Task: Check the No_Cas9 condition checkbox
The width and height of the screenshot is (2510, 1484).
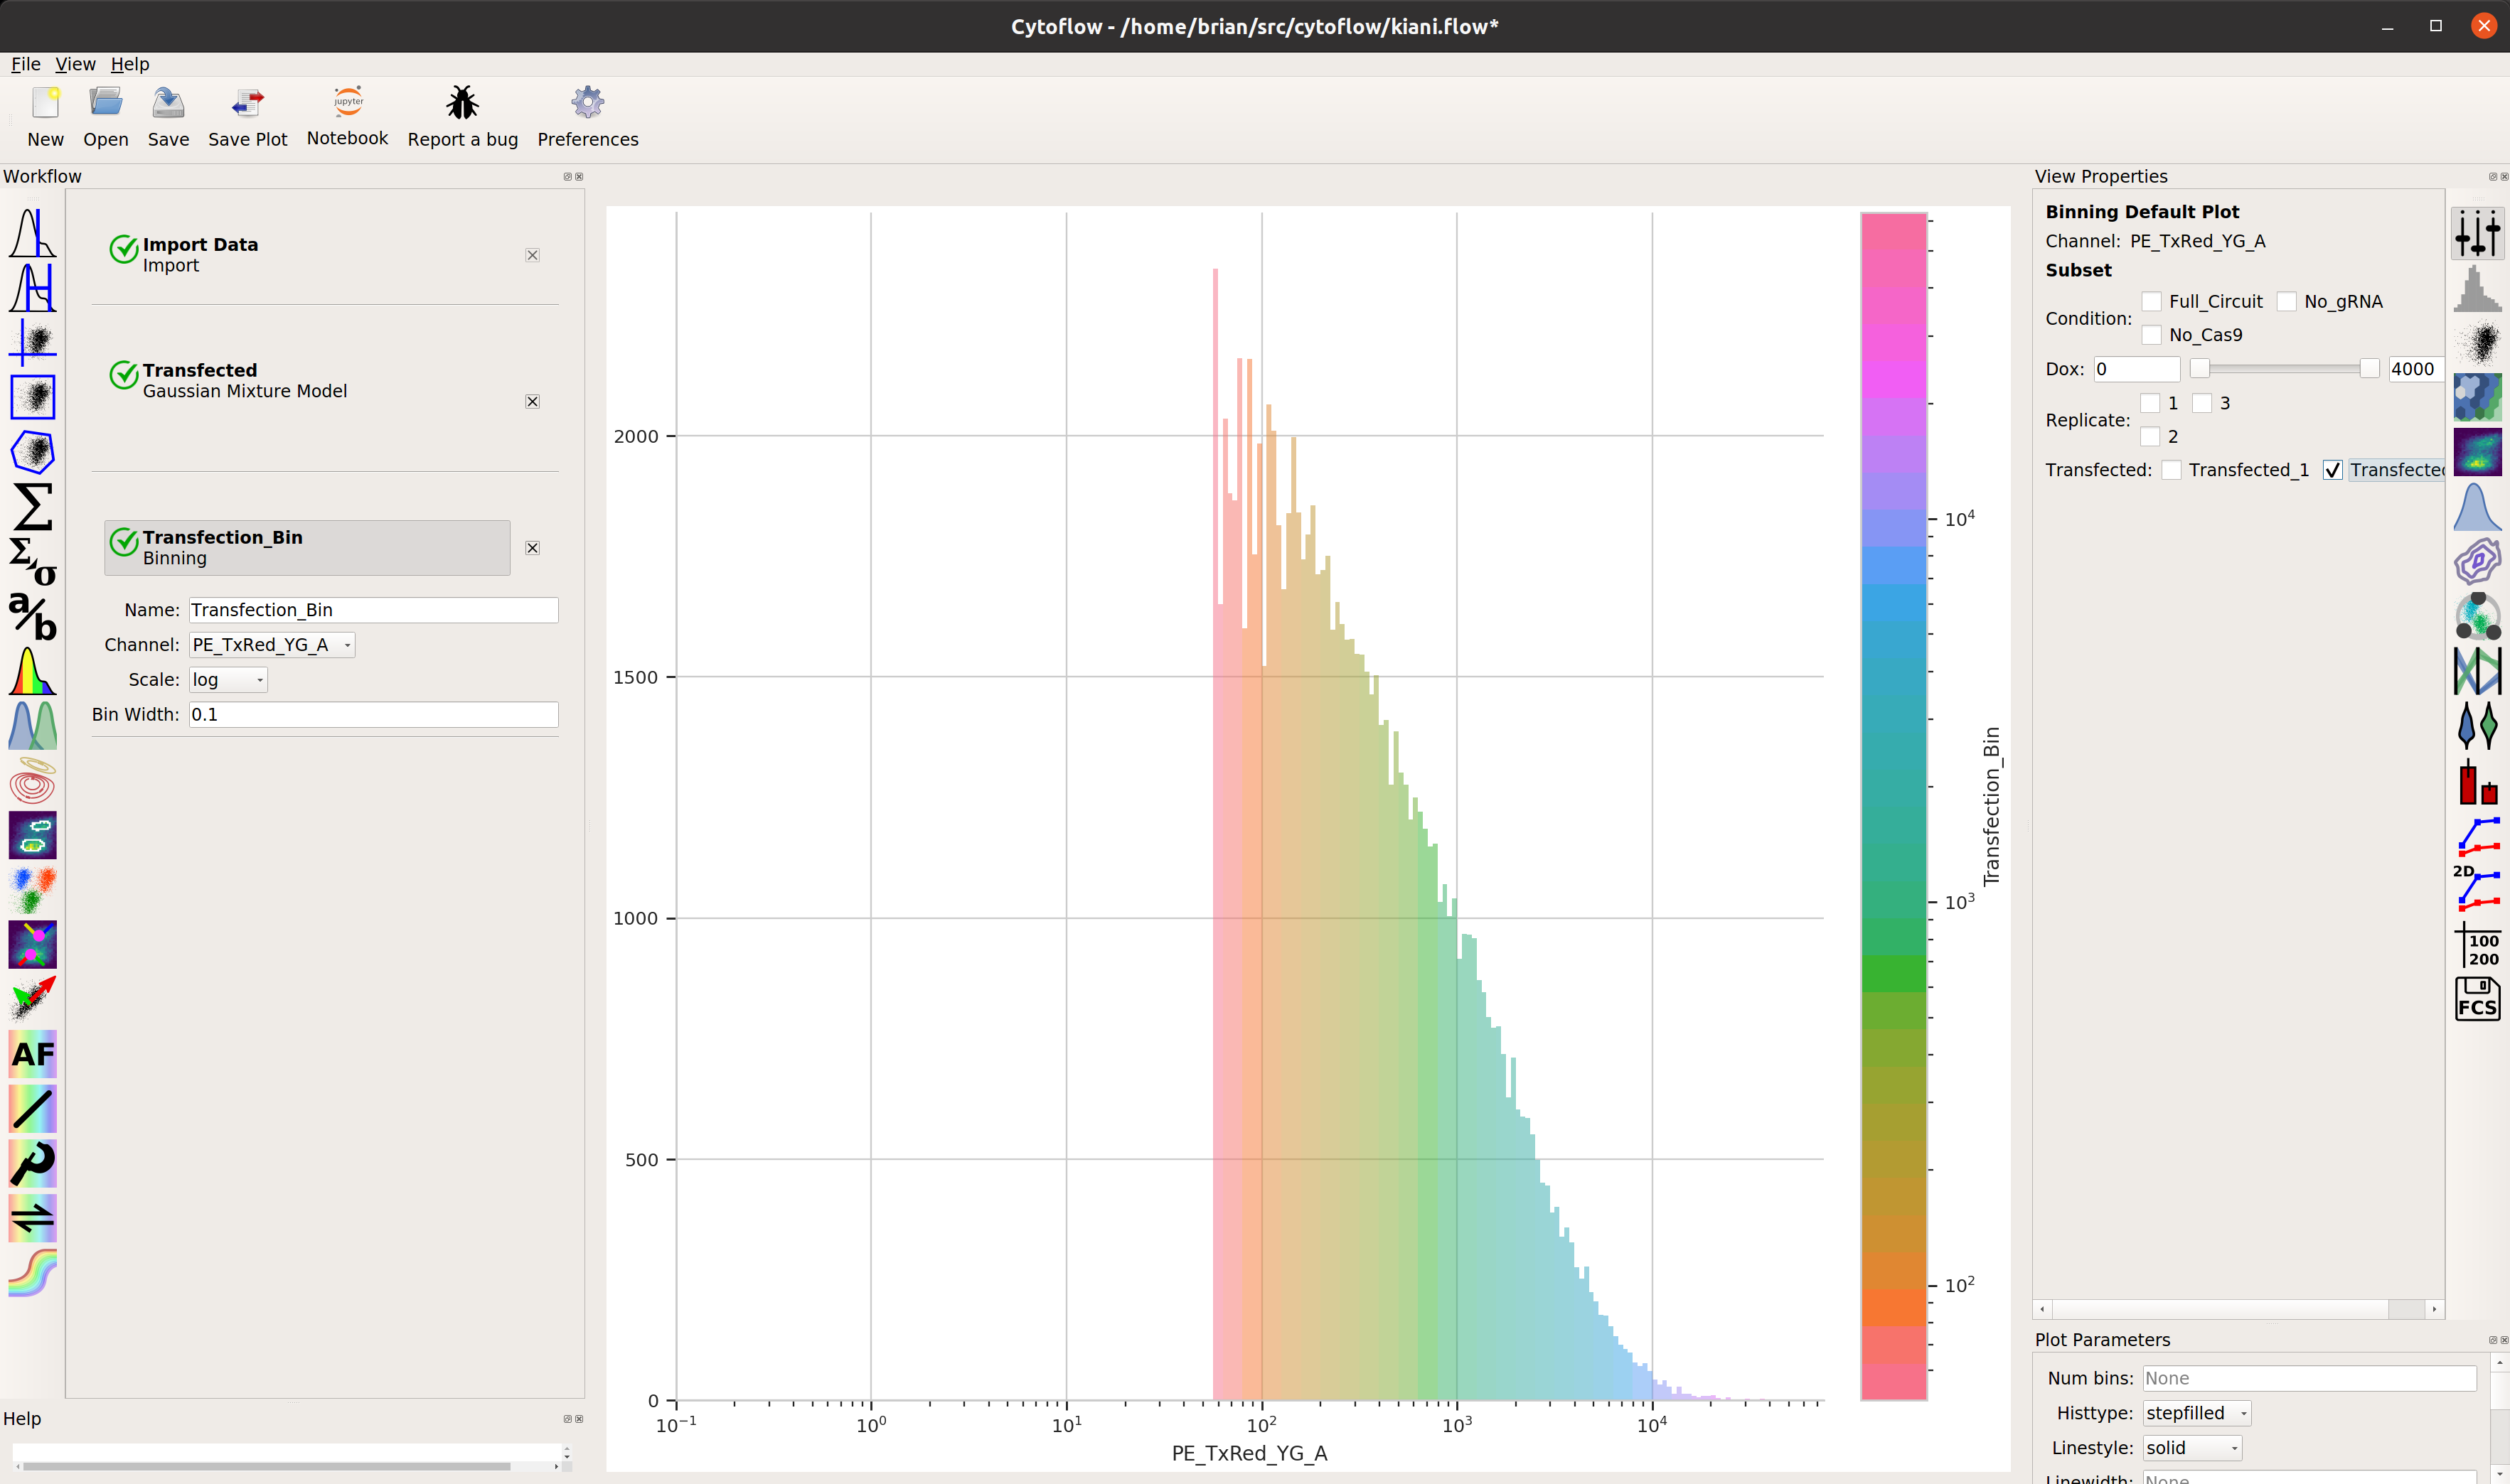Action: click(x=2152, y=335)
